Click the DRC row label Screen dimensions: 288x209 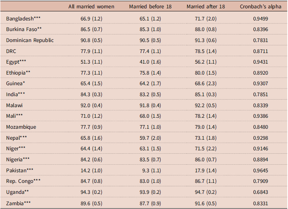(x=11, y=51)
